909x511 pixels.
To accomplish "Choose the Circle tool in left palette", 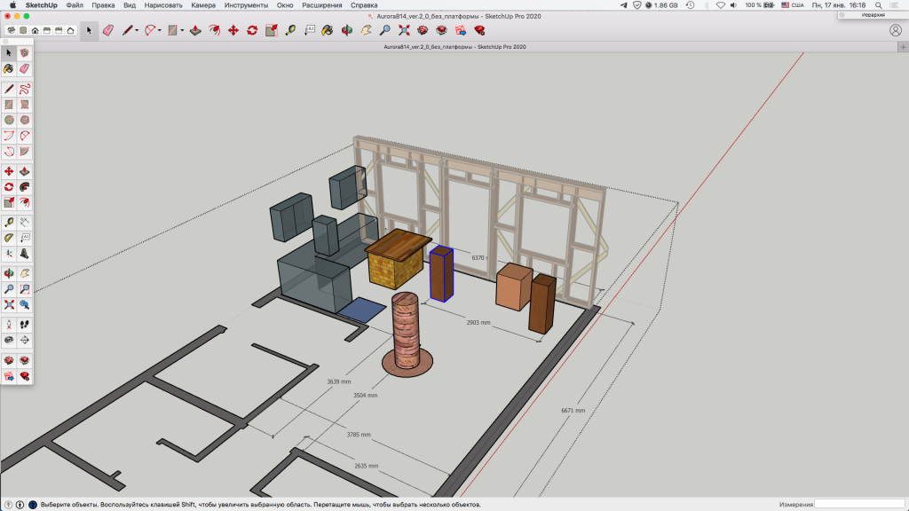I will coord(9,120).
